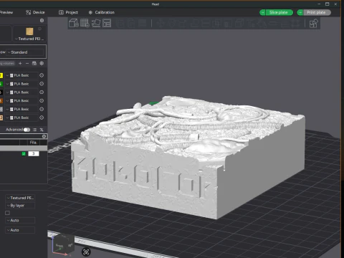This screenshot has height=258, width=344.
Task: Click the green filament color swatch
Action: pyautogui.click(x=1, y=84)
